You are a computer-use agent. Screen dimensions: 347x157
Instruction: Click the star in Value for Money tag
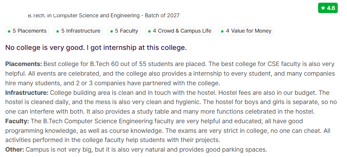[x=222, y=31]
